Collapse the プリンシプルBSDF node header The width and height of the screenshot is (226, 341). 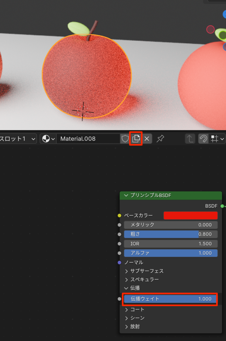click(x=126, y=195)
